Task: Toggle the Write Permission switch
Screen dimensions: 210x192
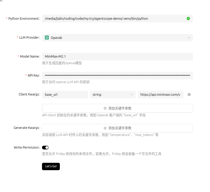Action: click(x=45, y=148)
